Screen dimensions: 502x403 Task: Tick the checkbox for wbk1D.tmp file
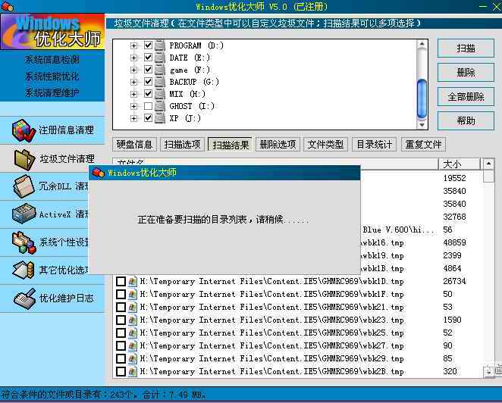tap(121, 282)
